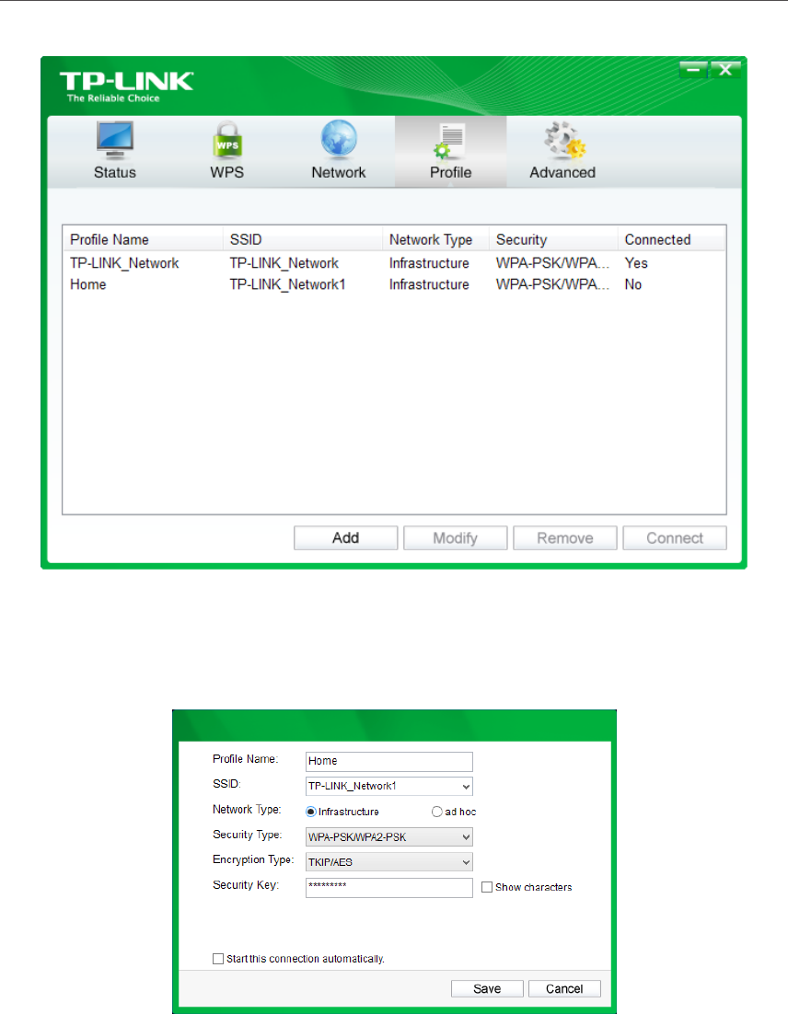Cancel the profile dialog
The image size is (788, 1014).
click(x=564, y=989)
